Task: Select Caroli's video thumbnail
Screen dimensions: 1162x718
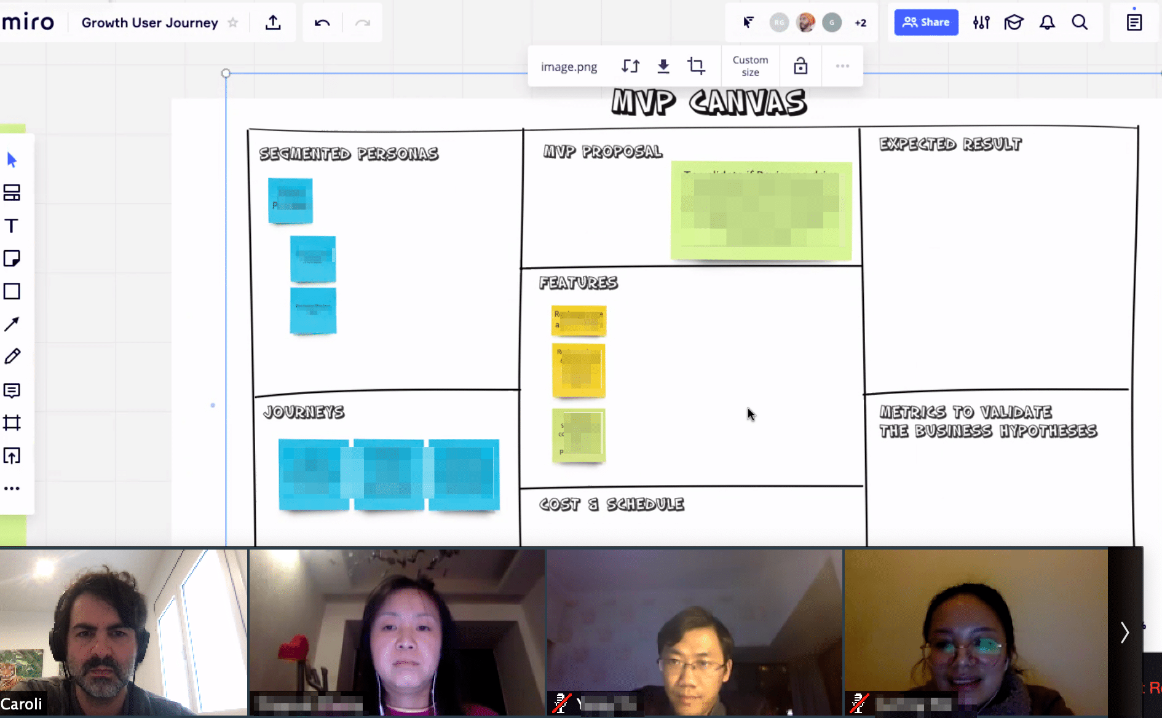Action: [x=123, y=632]
